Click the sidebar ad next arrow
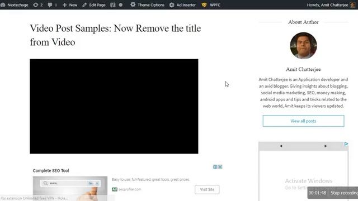The width and height of the screenshot is (358, 201). pos(326,146)
